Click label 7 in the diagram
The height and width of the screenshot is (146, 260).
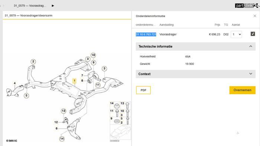pyautogui.click(x=82, y=75)
